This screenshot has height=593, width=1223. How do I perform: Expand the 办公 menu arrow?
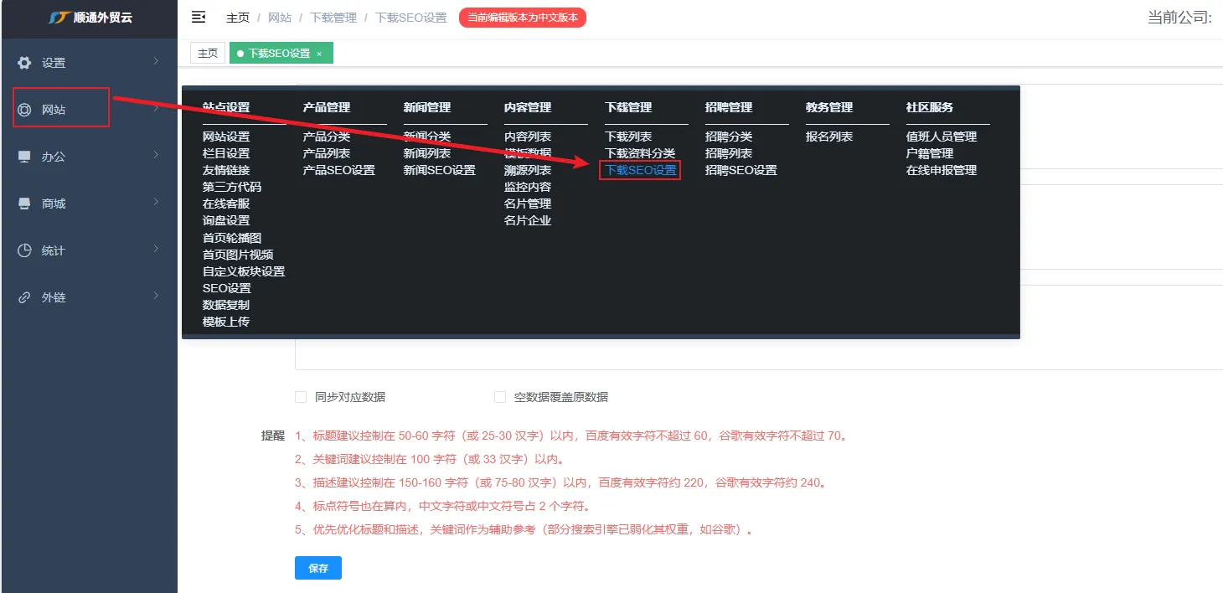click(156, 155)
